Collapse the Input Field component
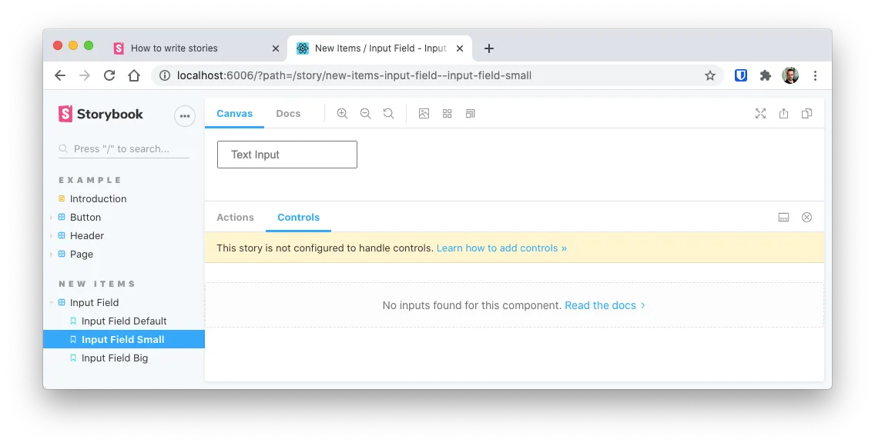Image resolution: width=875 pixels, height=446 pixels. pyautogui.click(x=94, y=302)
